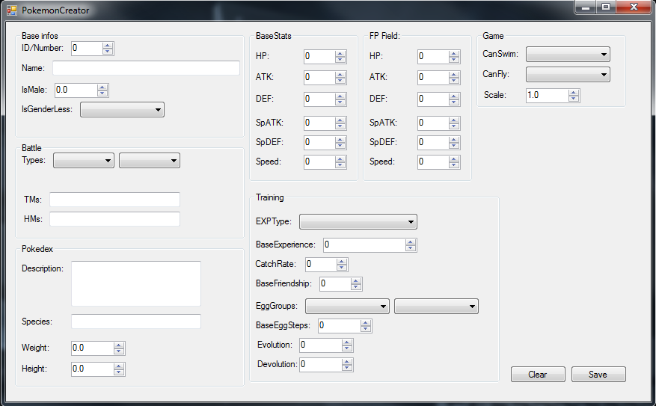Click the FP Field DEF spinner arrows
Viewport: 656px width, 406px height.
click(454, 99)
